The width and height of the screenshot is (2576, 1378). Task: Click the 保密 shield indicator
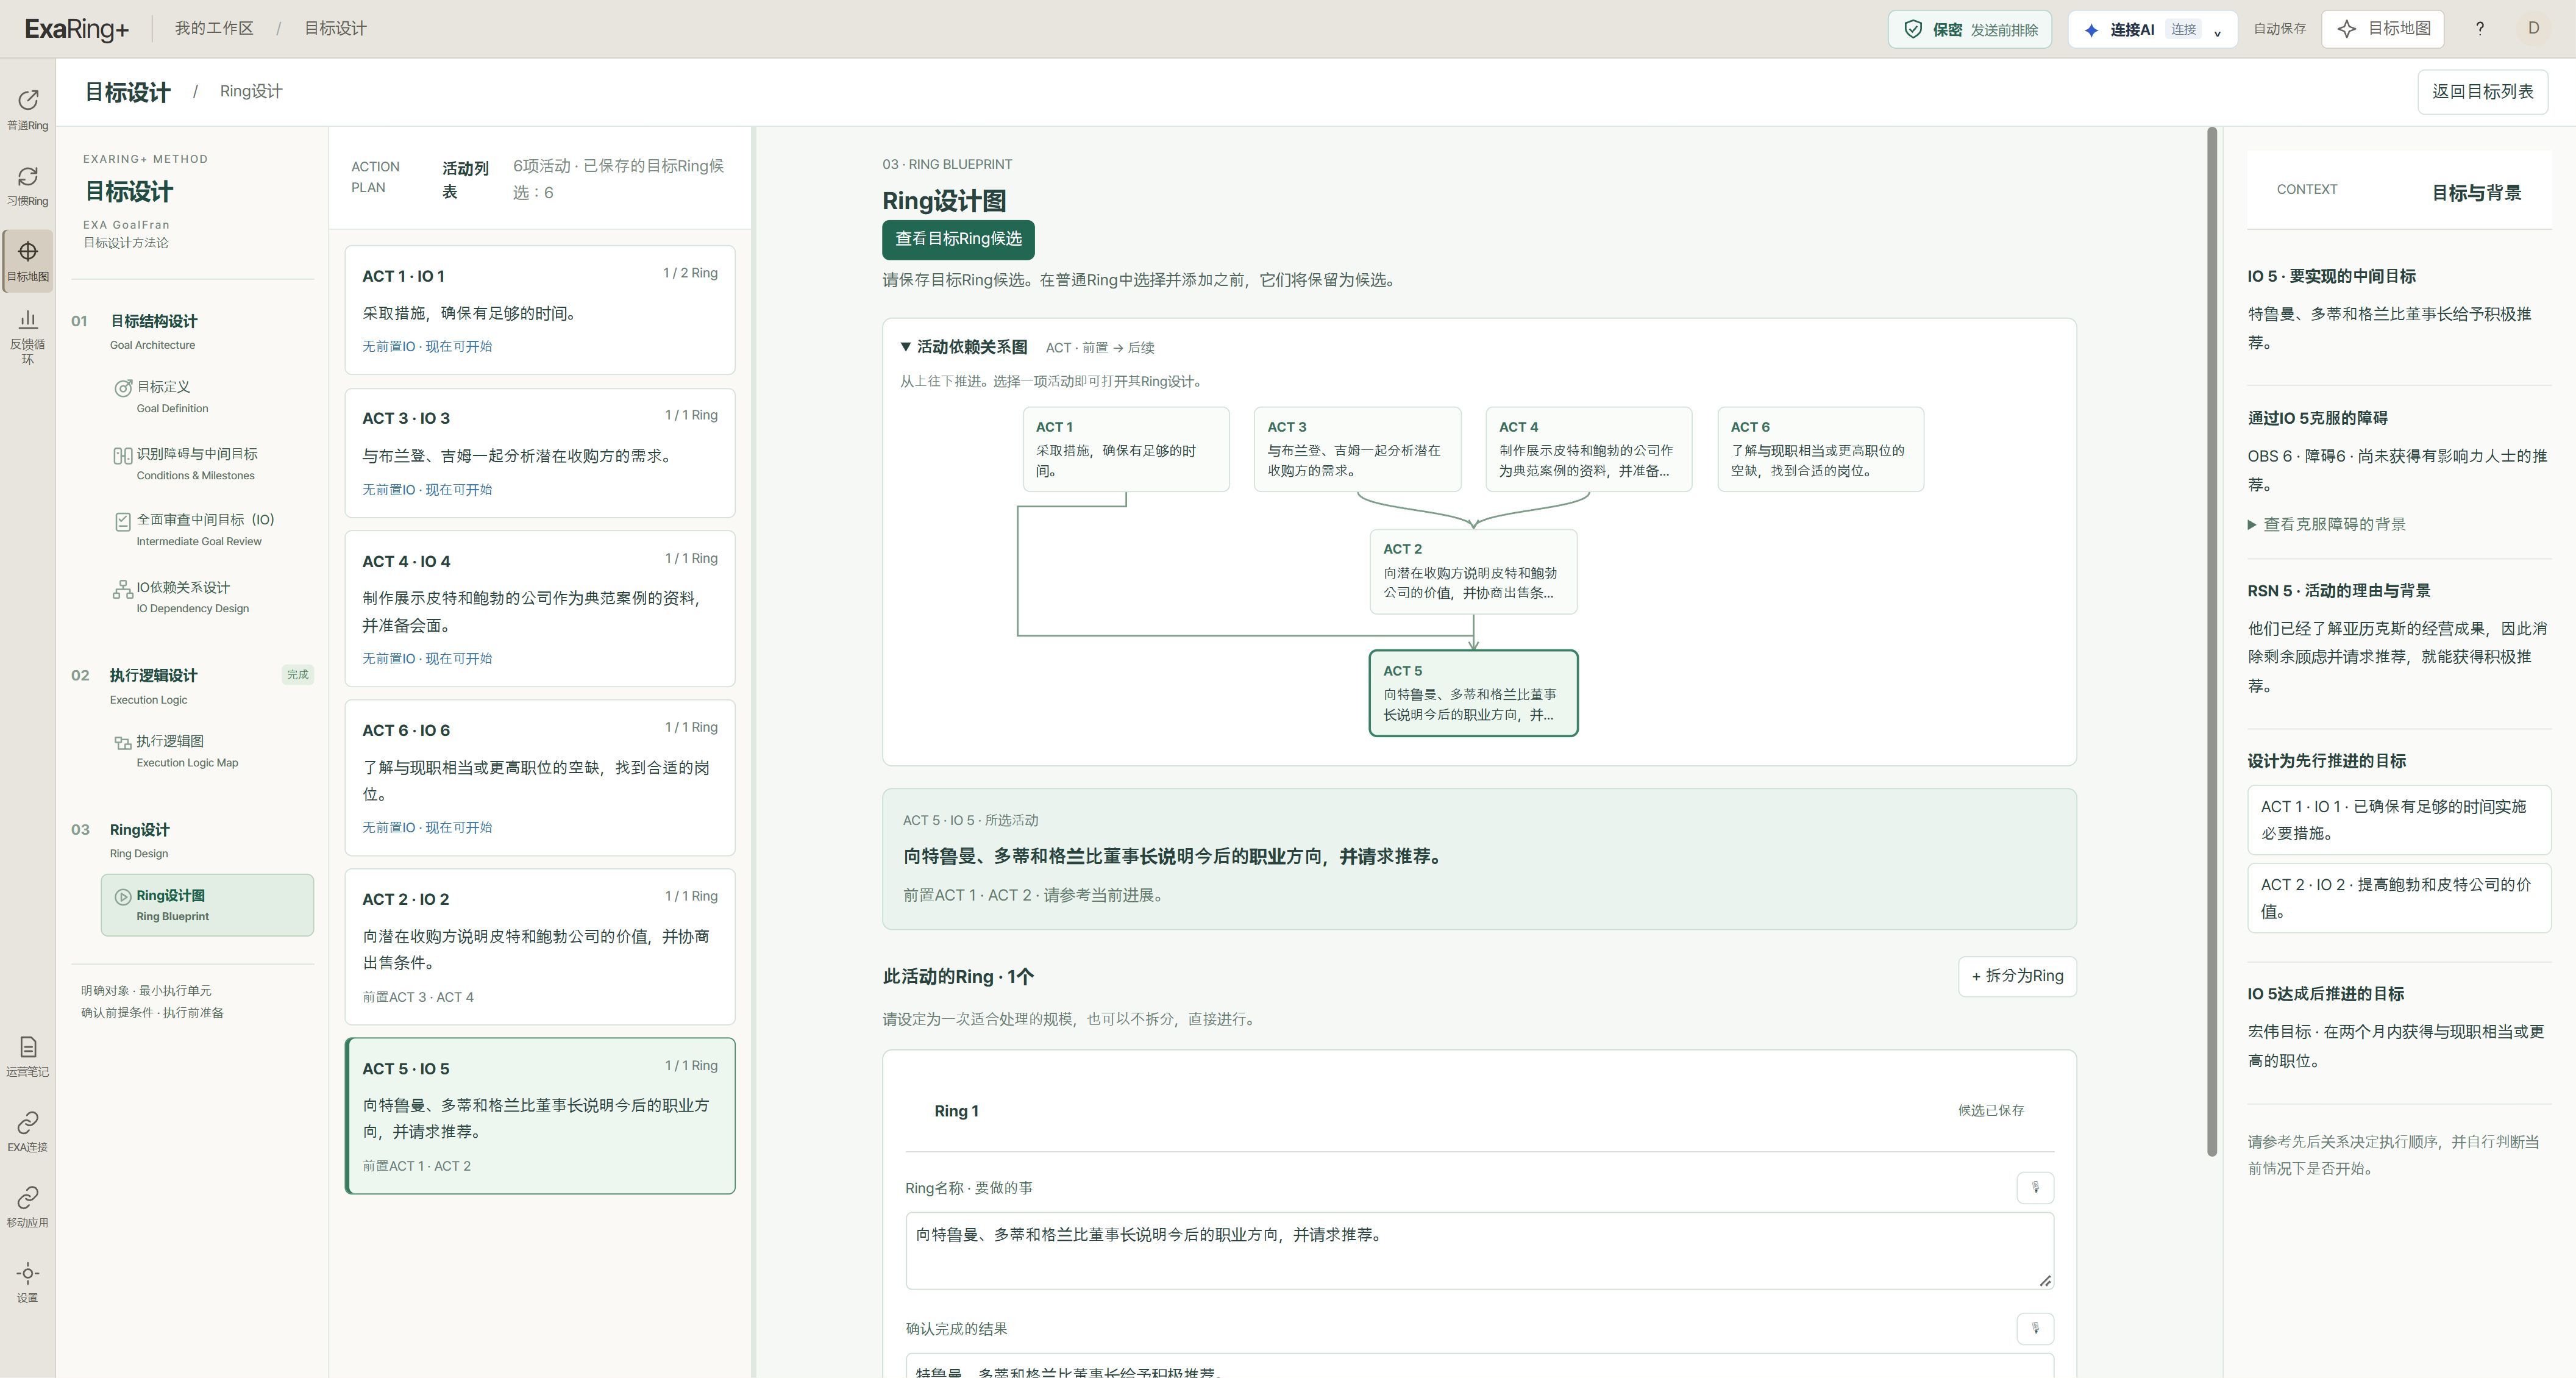pos(1969,30)
